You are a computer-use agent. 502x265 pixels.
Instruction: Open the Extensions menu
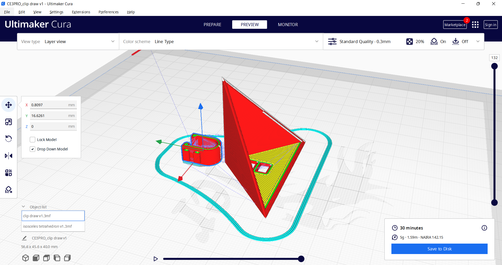[x=81, y=12]
